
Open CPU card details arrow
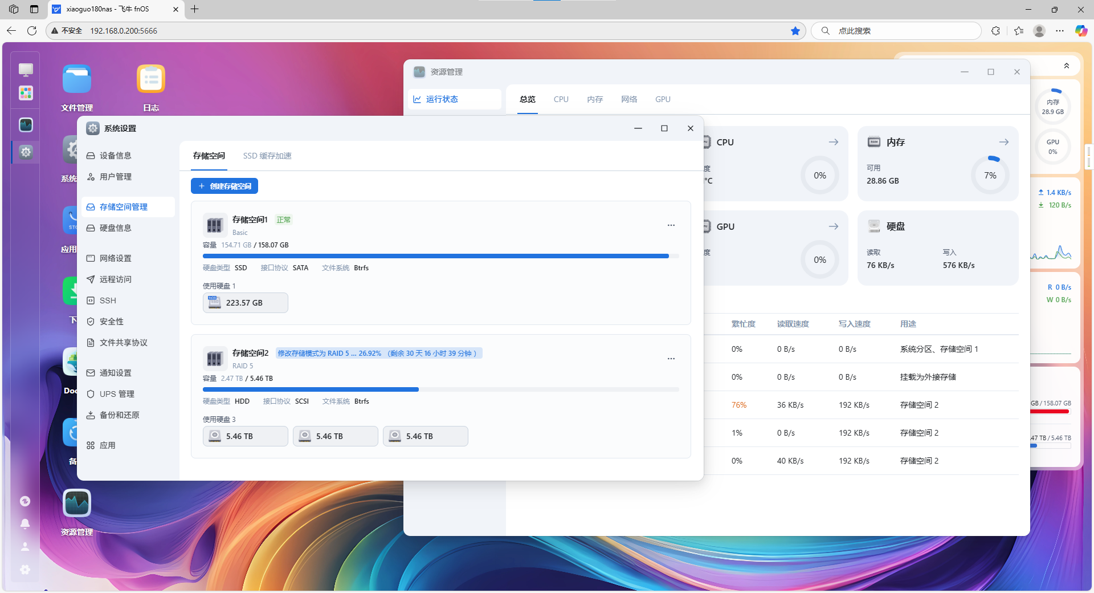[x=834, y=142]
